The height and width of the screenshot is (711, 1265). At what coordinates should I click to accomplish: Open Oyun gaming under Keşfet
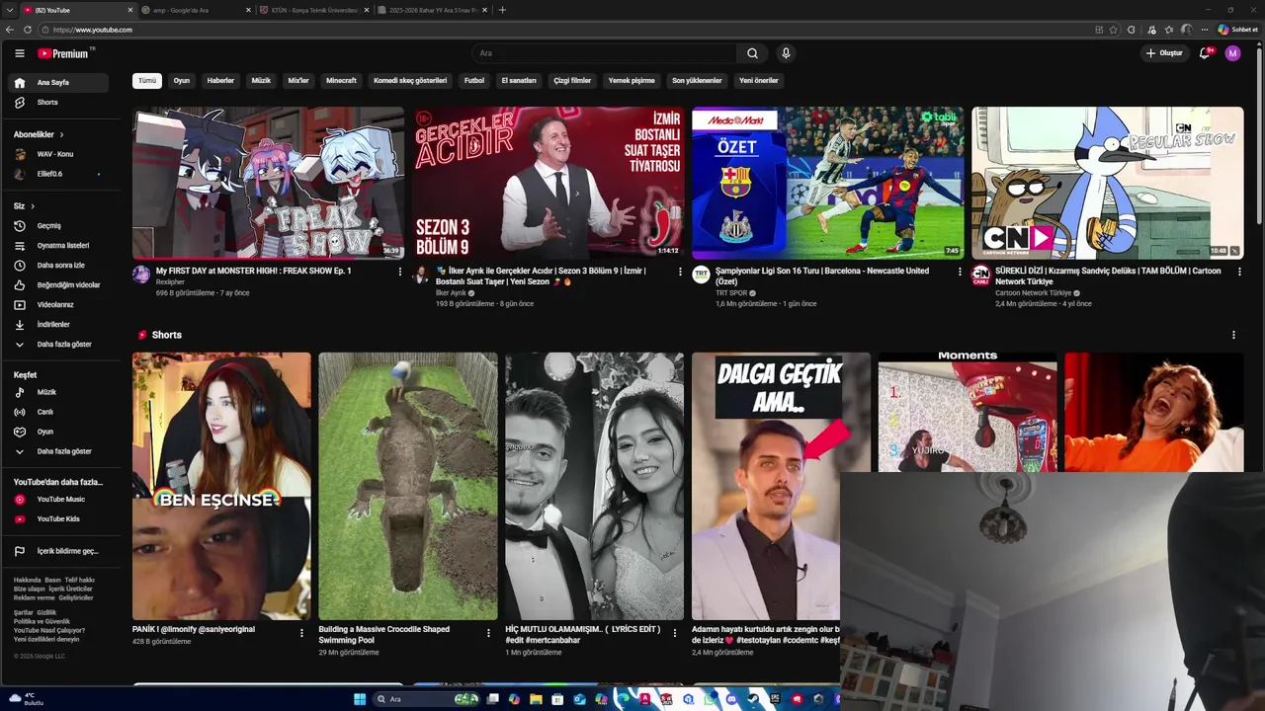pos(60,432)
